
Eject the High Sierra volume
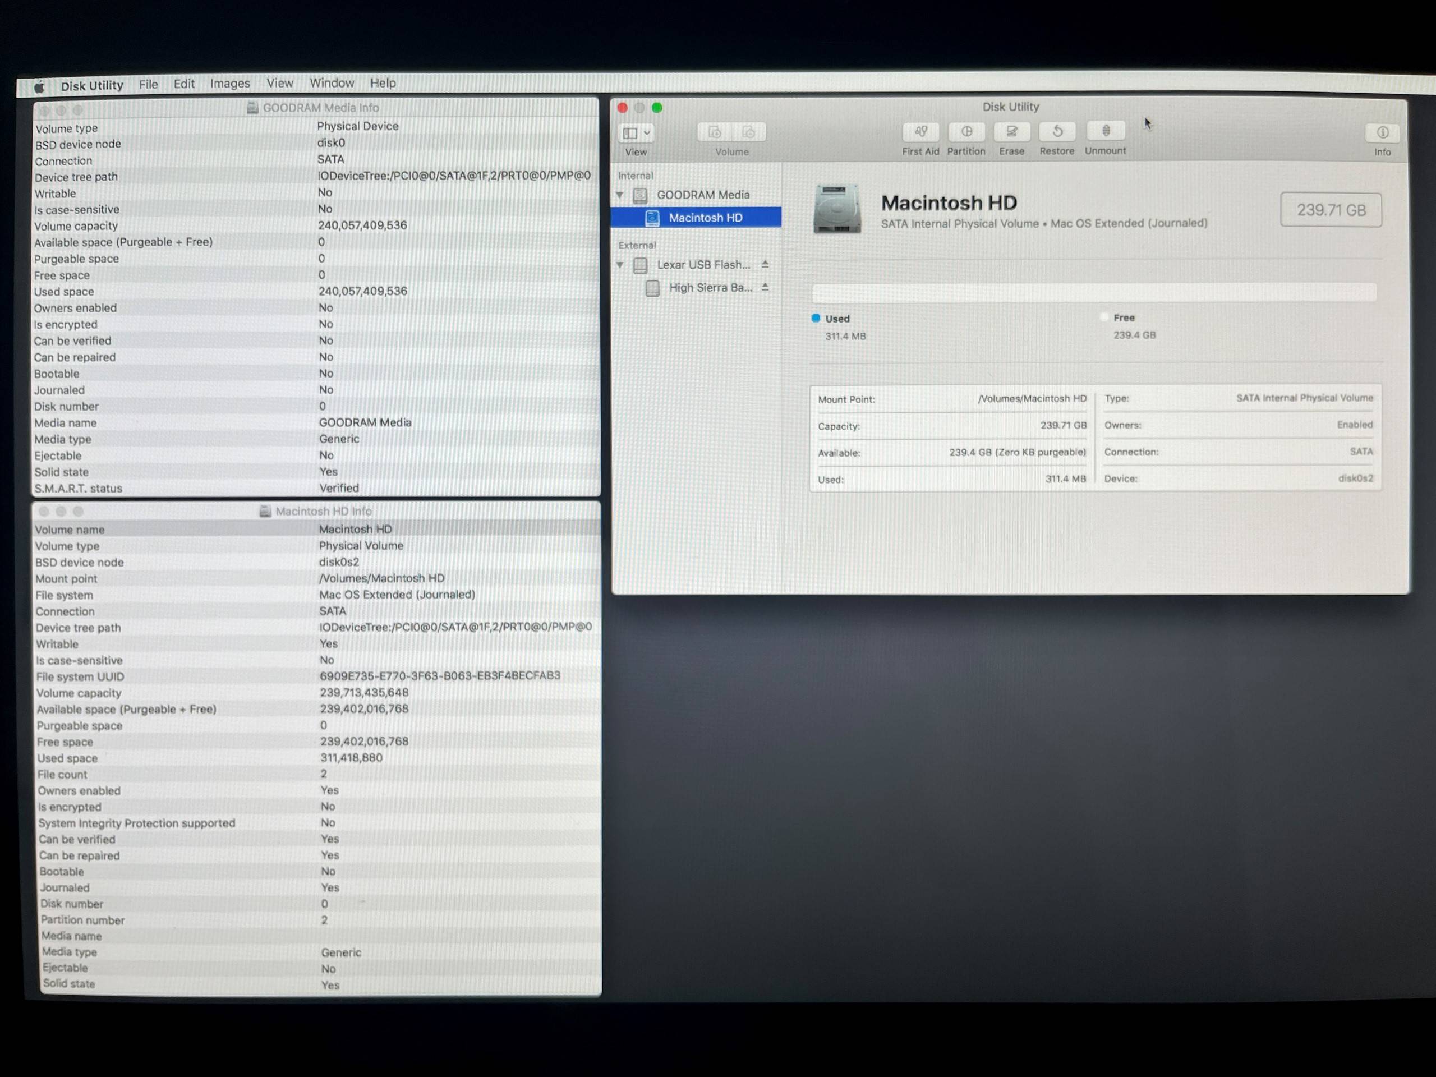(x=765, y=287)
